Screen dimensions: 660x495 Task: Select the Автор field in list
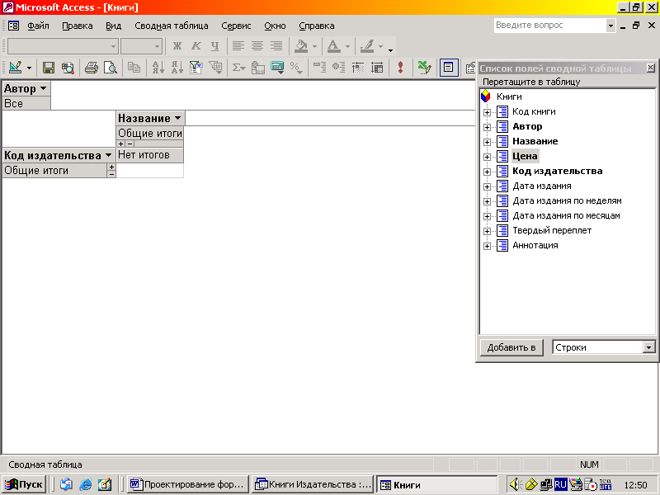click(527, 127)
